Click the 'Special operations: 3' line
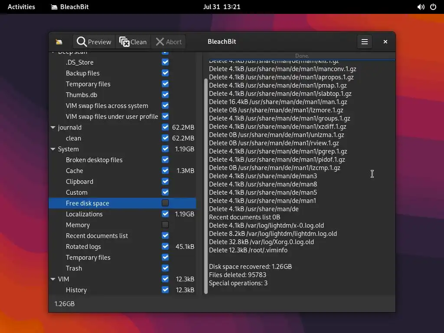Screen dimensions: 444x333 click(x=238, y=283)
